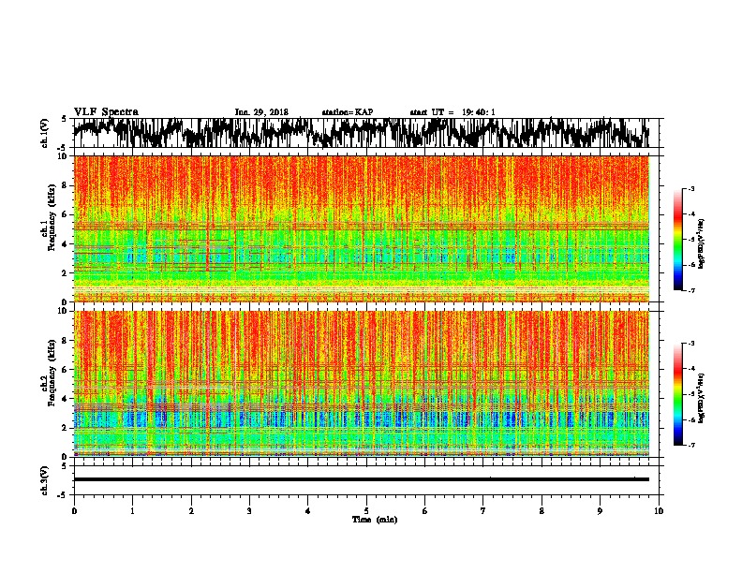Click the log(PSD) label beside ch.2 colorbar
This screenshot has width=742, height=573.
click(701, 398)
